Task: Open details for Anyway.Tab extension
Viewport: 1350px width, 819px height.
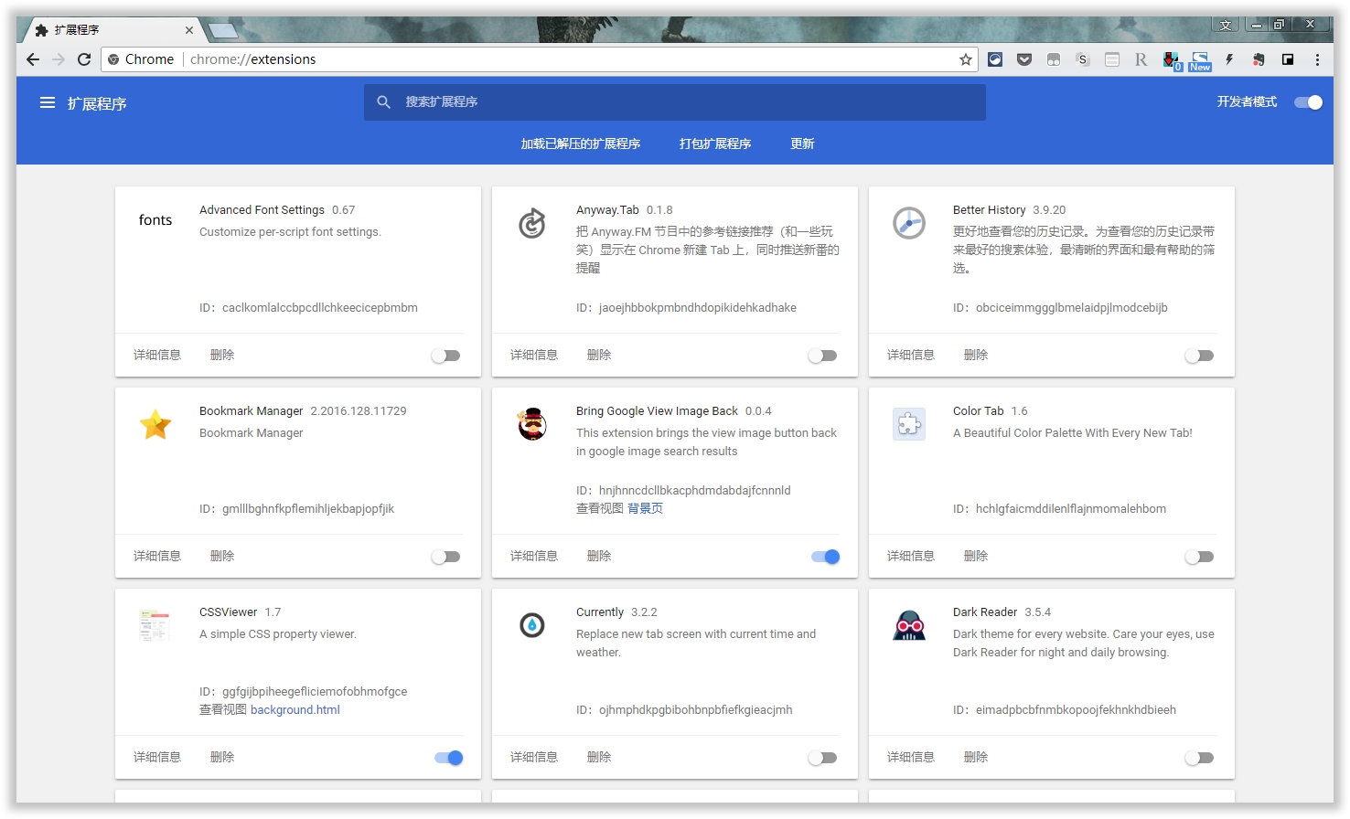Action: 533,355
